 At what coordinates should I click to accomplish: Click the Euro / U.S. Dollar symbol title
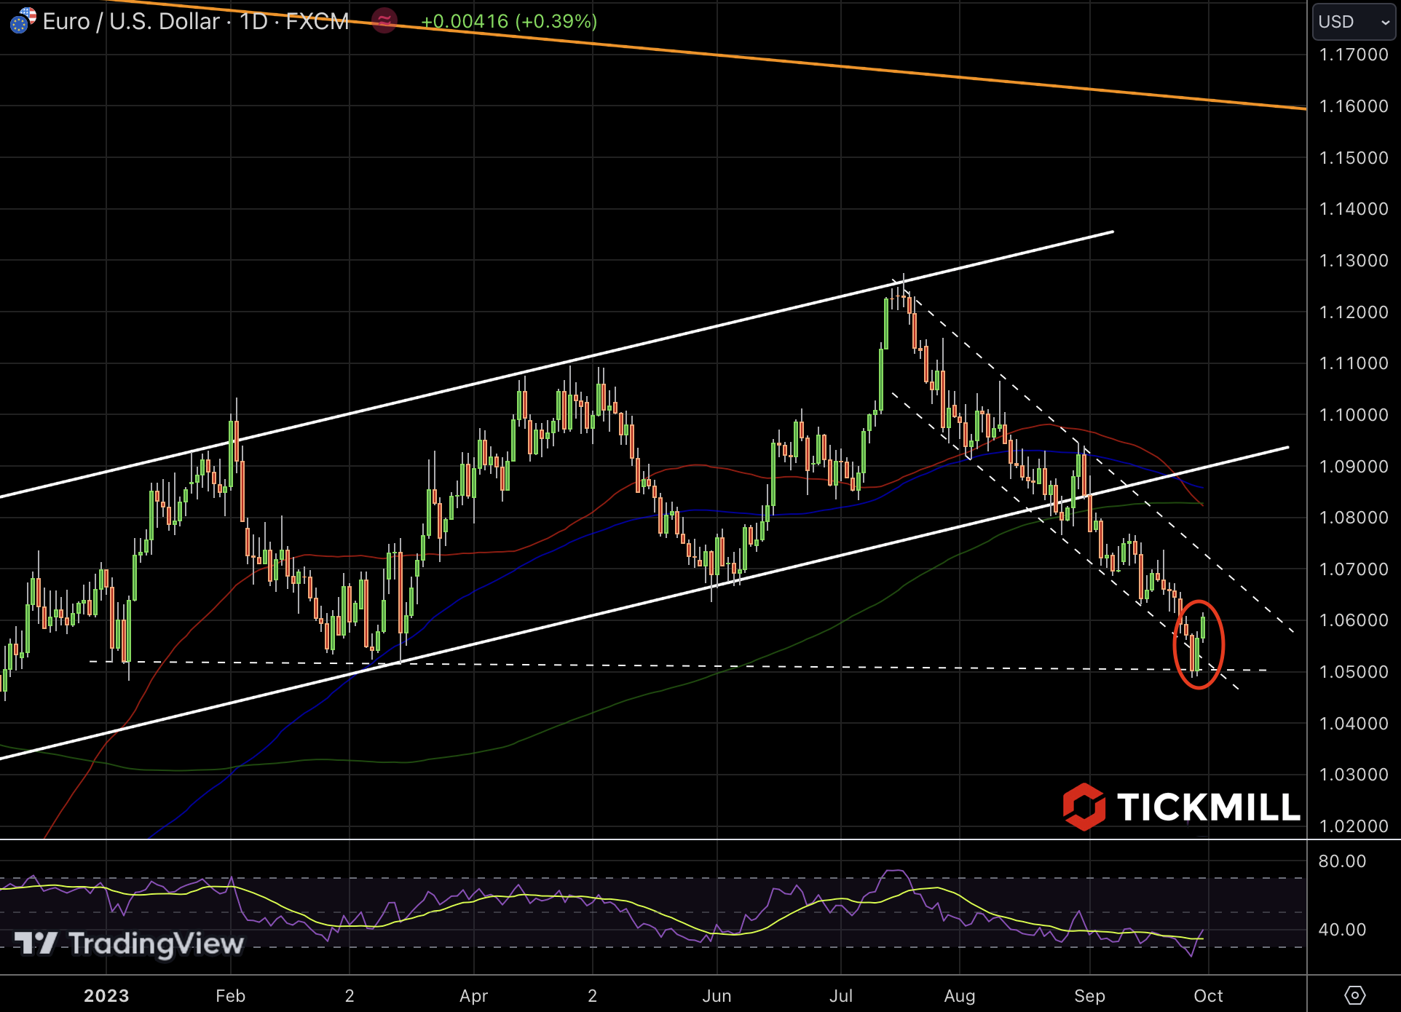[x=131, y=21]
